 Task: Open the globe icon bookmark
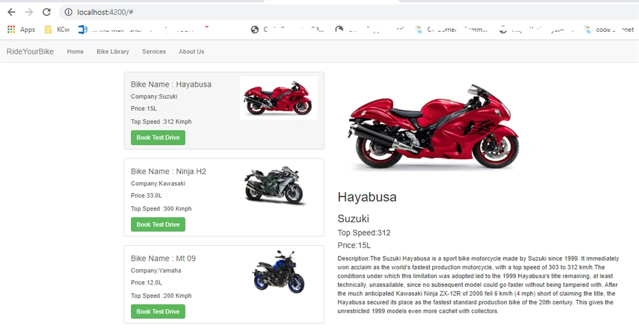pyautogui.click(x=255, y=29)
